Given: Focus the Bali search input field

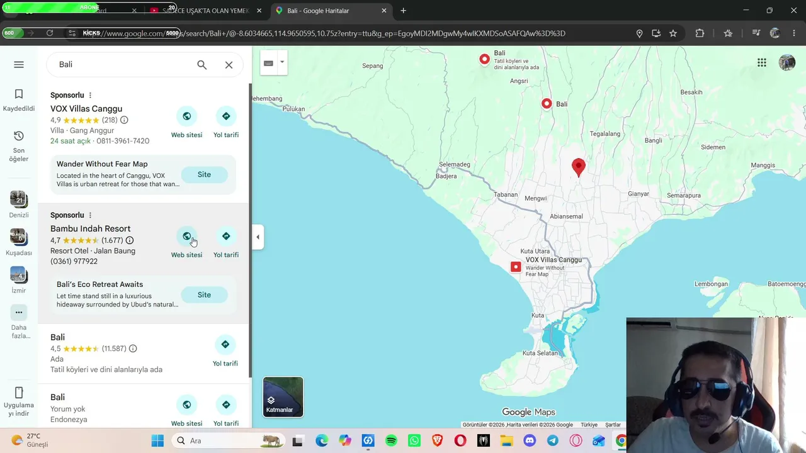Looking at the screenshot, I should 123,64.
